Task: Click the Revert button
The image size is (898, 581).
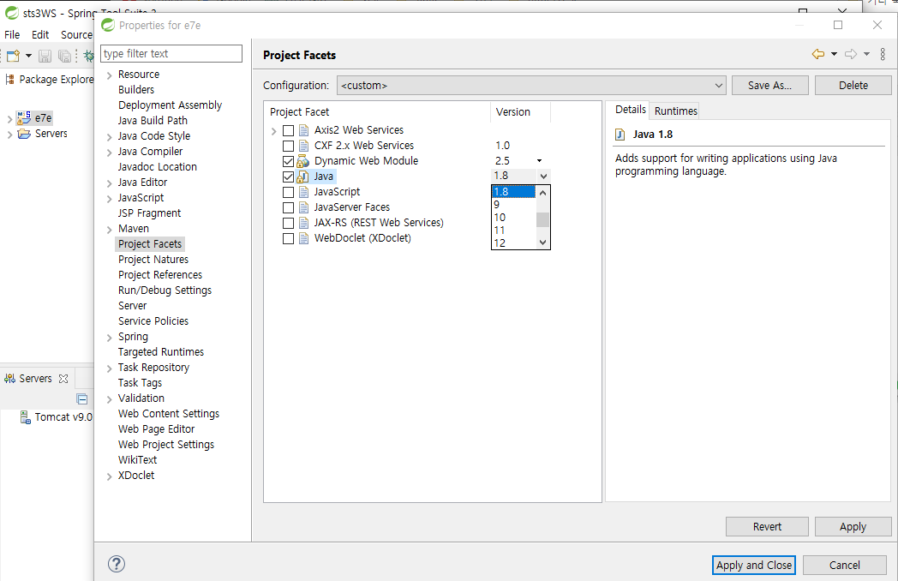Action: pos(767,526)
